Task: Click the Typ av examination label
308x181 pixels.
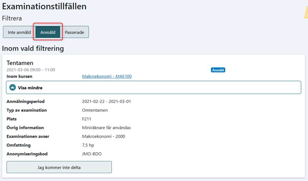Action: click(x=27, y=110)
